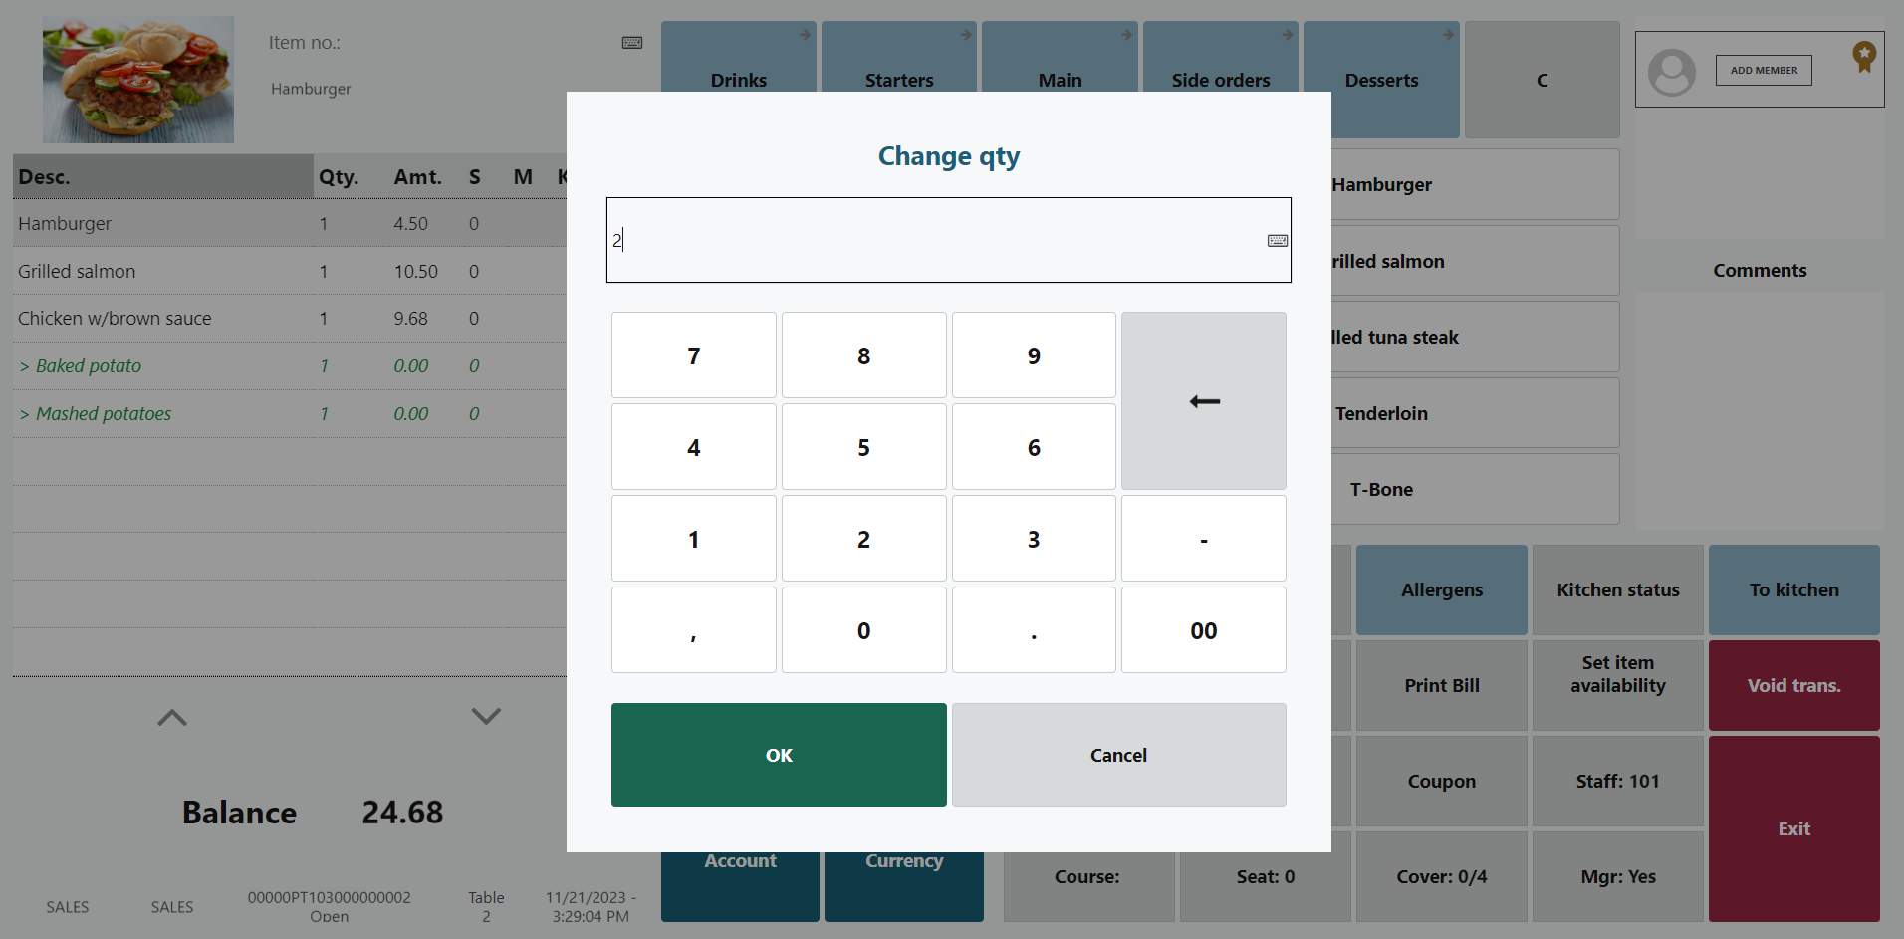Click the loyalty badge ribbon icon
Viewport: 1904px width, 939px height.
coord(1864,56)
